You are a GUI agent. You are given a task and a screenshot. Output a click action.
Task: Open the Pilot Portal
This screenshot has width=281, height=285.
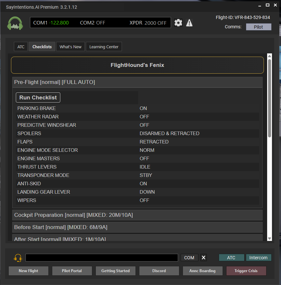72,271
